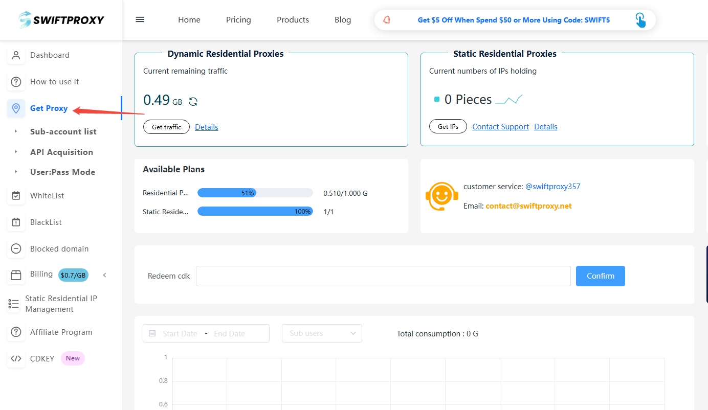Expand the Sub-account list item
This screenshot has height=410, width=708.
coord(63,132)
